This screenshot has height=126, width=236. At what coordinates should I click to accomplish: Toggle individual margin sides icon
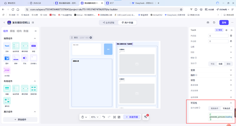[x=231, y=41]
